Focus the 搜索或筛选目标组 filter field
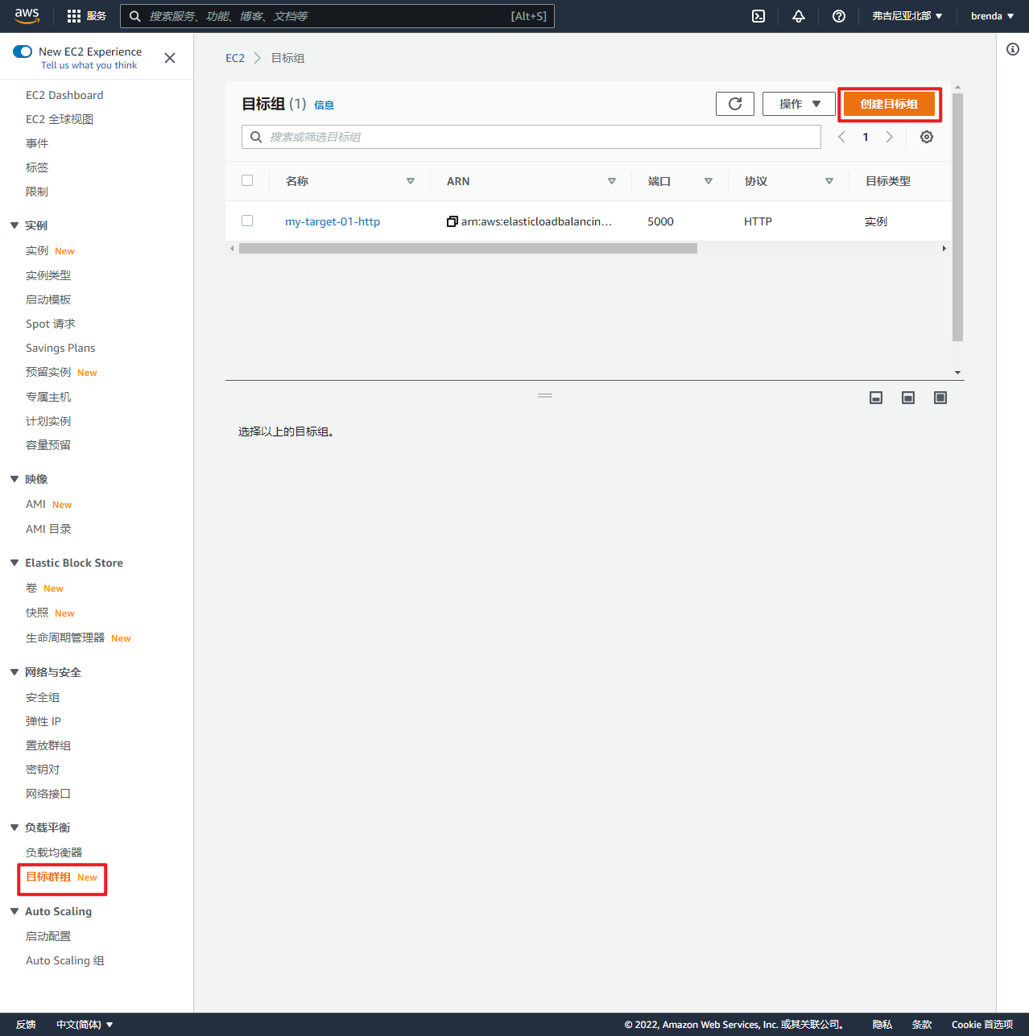This screenshot has width=1029, height=1036. click(x=531, y=137)
